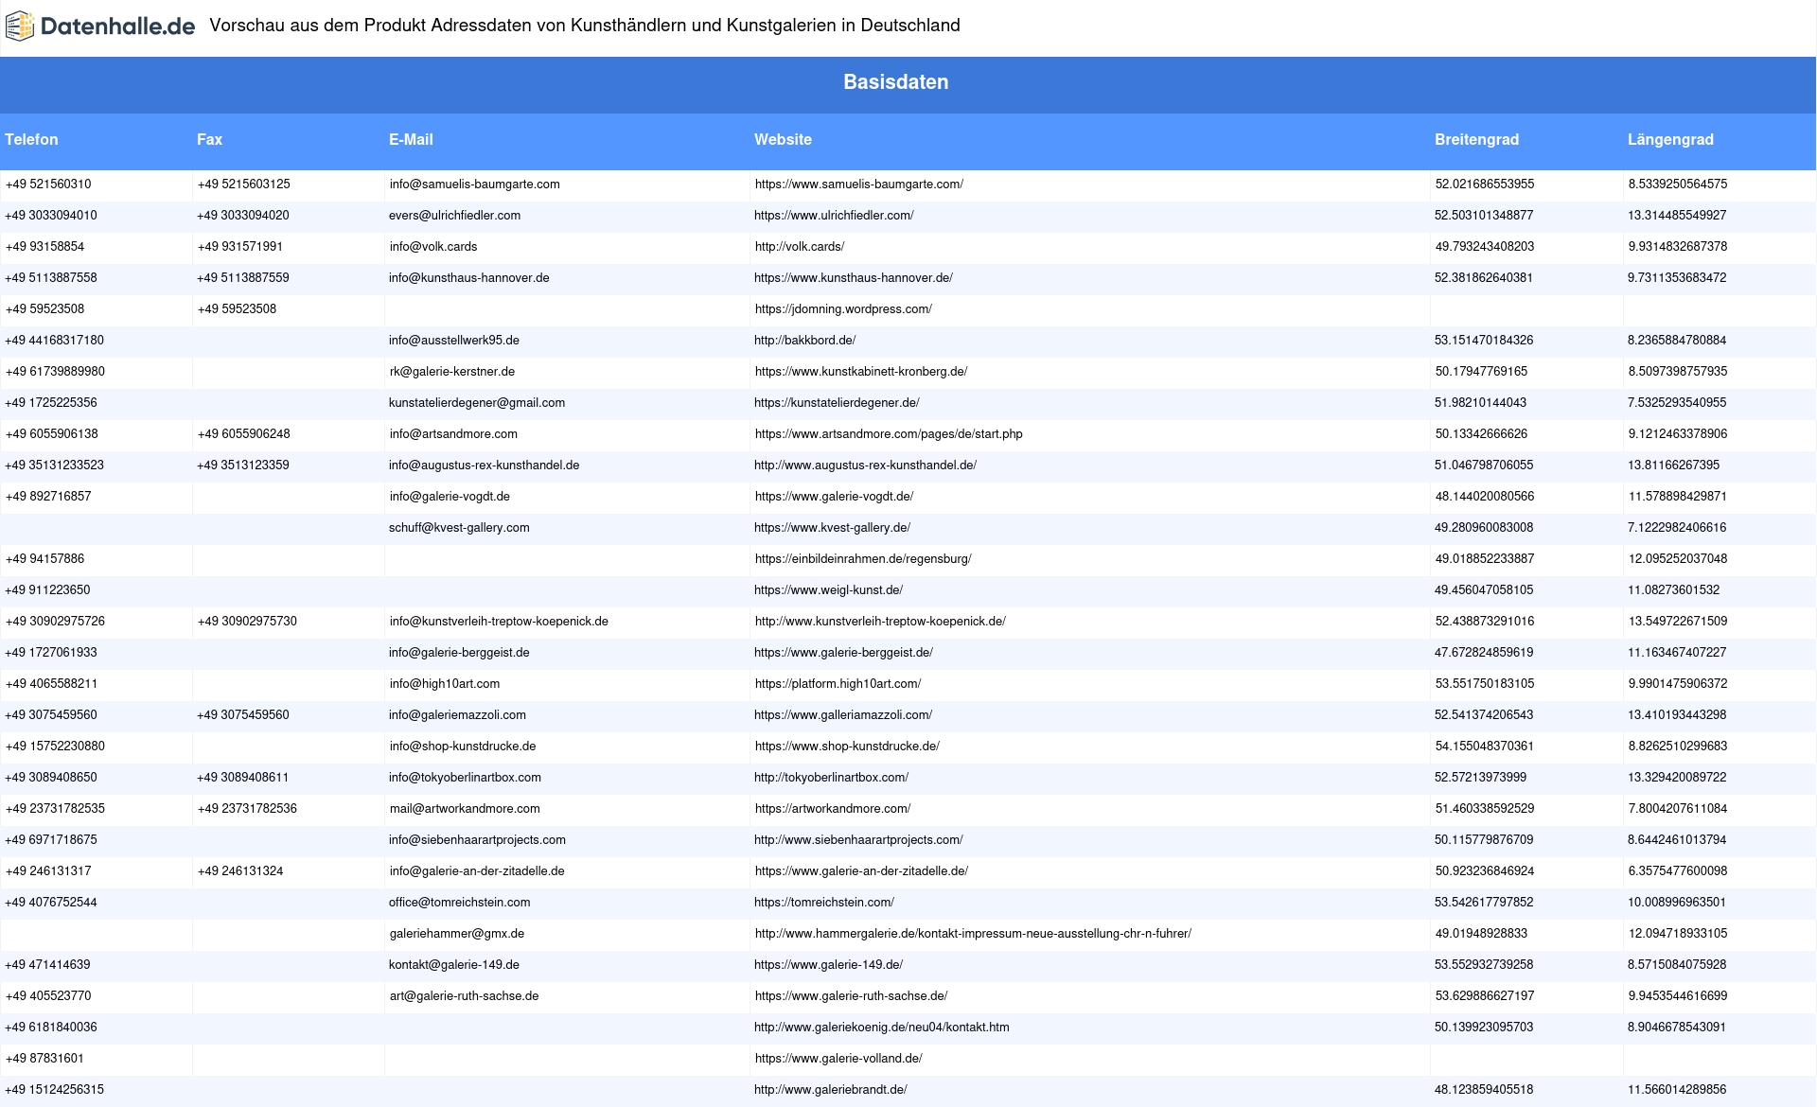Open the Datenhalle.de brand name link

point(117,26)
